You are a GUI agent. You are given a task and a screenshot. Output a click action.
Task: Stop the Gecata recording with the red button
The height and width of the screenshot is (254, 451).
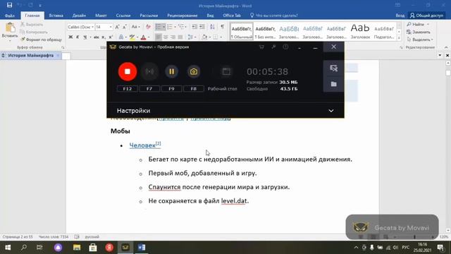tap(128, 71)
